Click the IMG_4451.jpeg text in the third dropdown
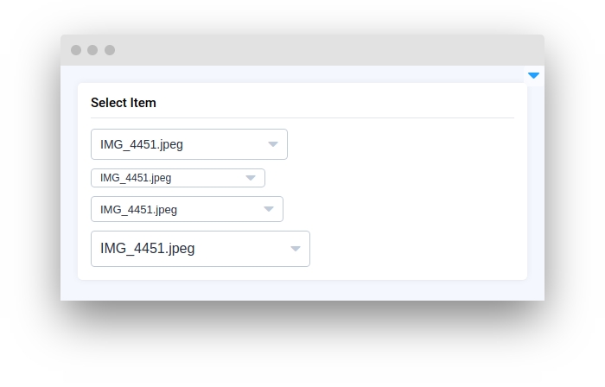The height and width of the screenshot is (387, 605). [139, 210]
